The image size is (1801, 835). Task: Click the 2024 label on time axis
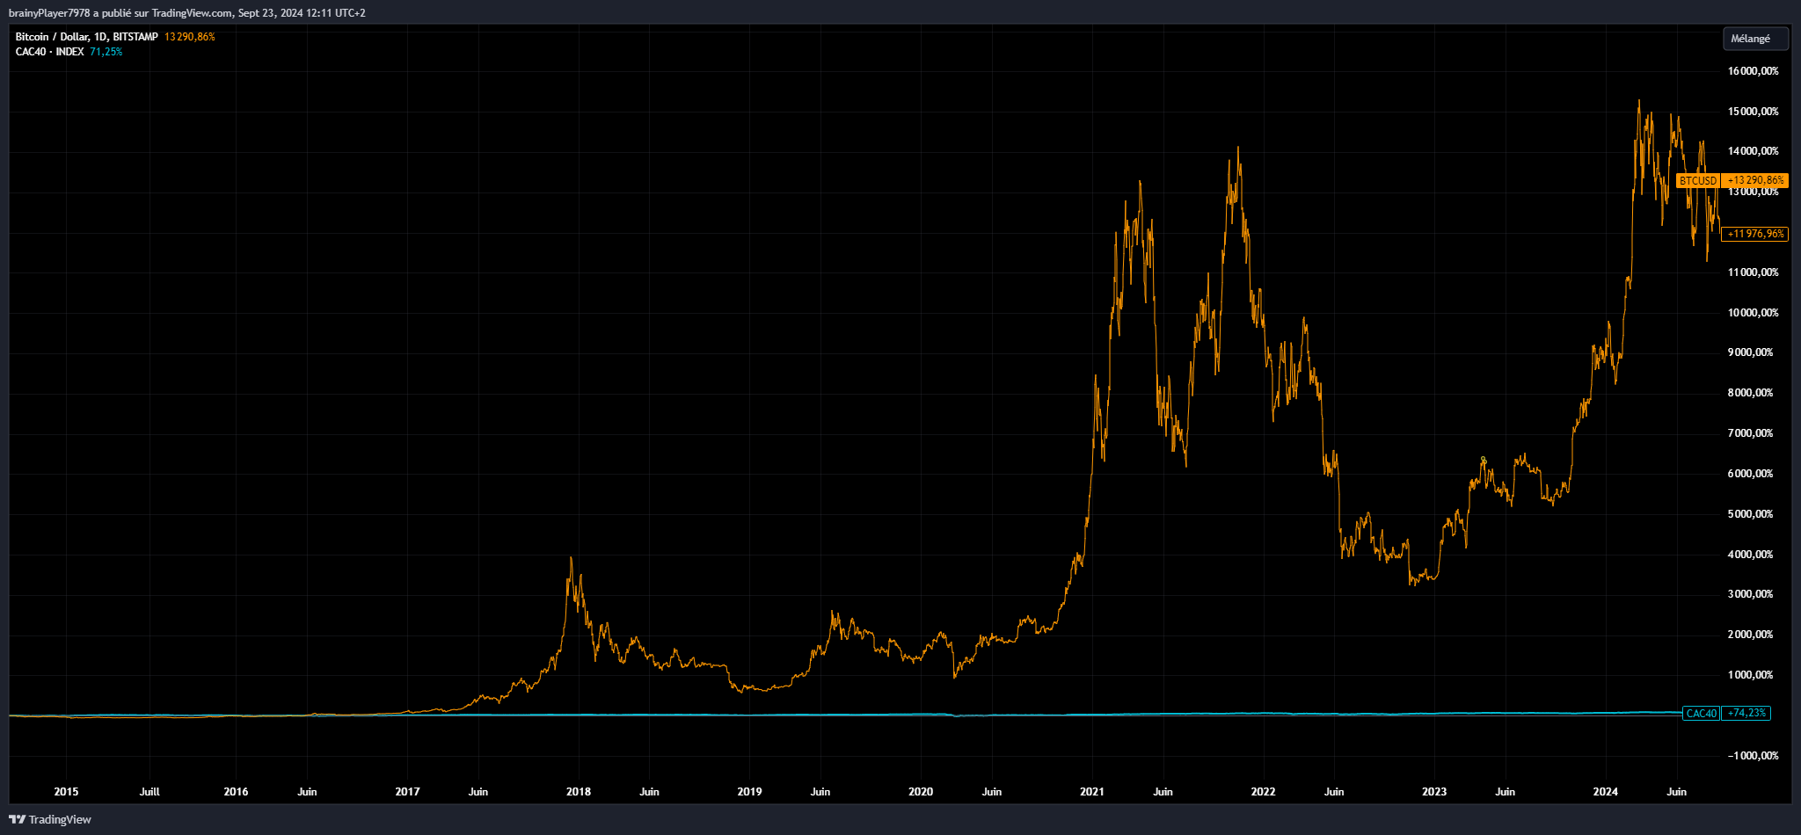pos(1605,791)
